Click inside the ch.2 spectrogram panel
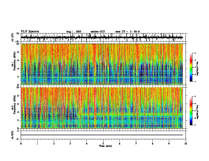Screen dimensions: 209x161 (102, 108)
